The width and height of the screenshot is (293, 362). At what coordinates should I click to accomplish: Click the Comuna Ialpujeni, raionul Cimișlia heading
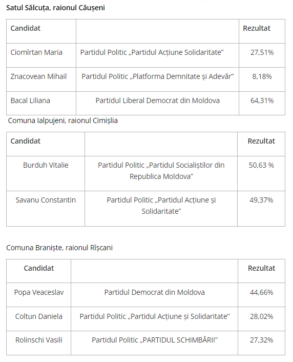[63, 120]
